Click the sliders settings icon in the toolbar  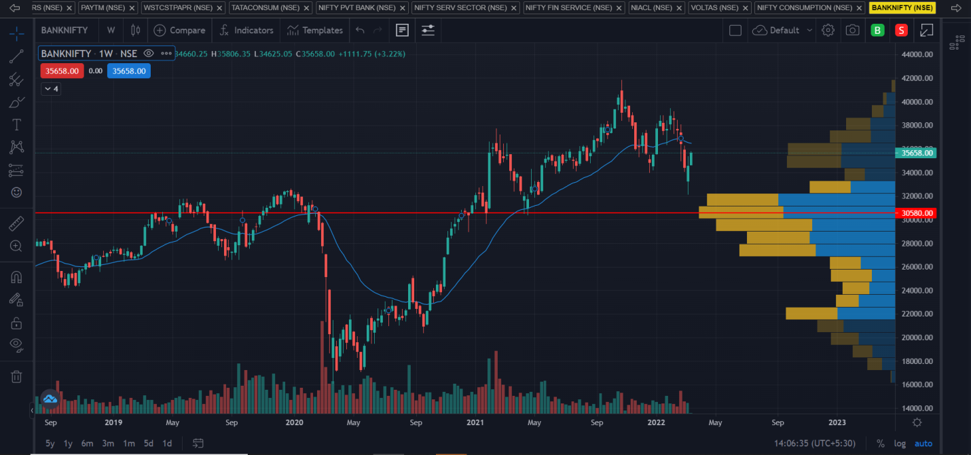428,30
